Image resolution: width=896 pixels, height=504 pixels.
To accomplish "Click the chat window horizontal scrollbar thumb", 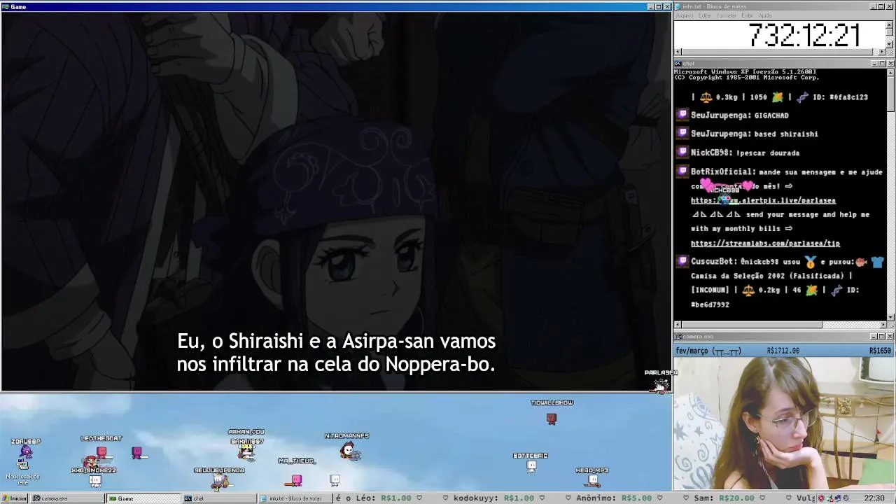I will click(752, 325).
